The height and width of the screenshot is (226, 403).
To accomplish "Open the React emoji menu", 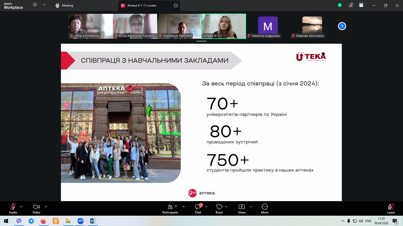I will (219, 209).
